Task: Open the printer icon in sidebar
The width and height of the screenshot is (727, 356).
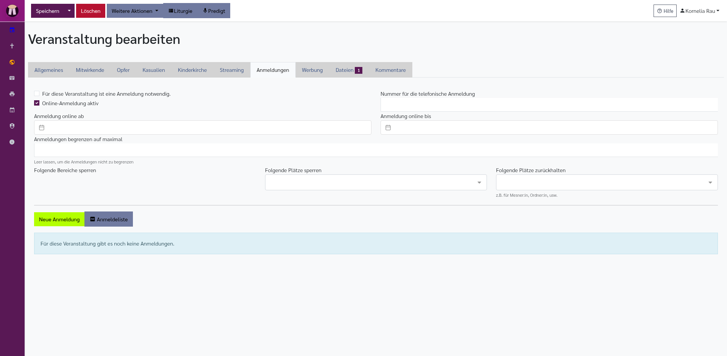Action: coord(12,94)
